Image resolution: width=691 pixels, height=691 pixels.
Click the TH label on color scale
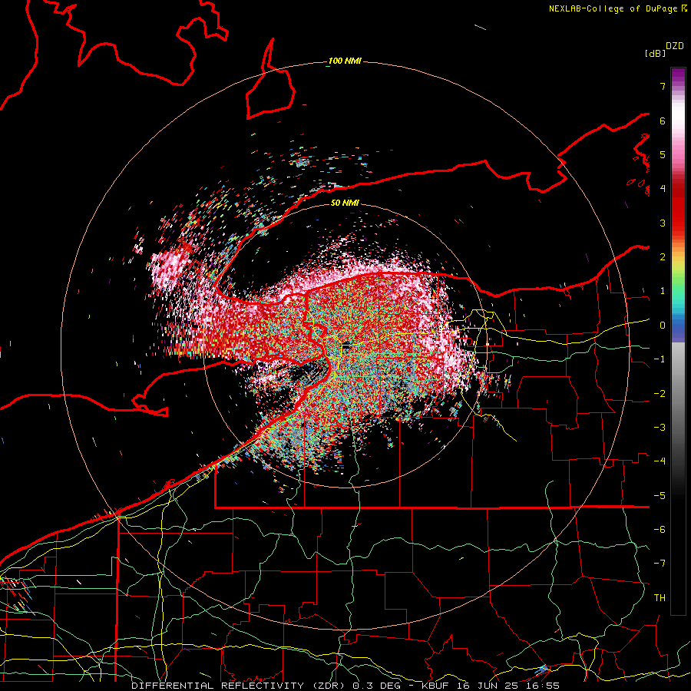point(660,598)
